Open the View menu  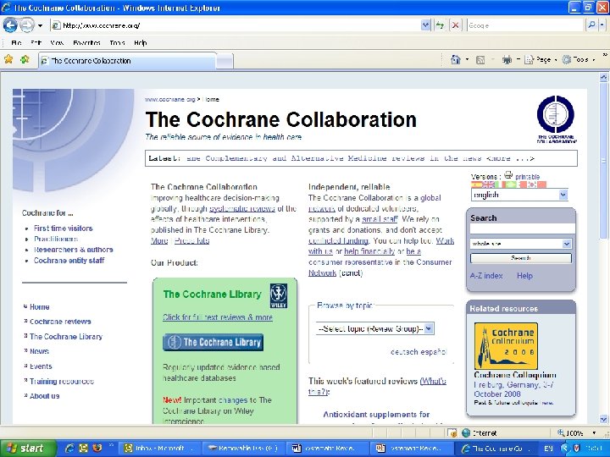tap(57, 43)
